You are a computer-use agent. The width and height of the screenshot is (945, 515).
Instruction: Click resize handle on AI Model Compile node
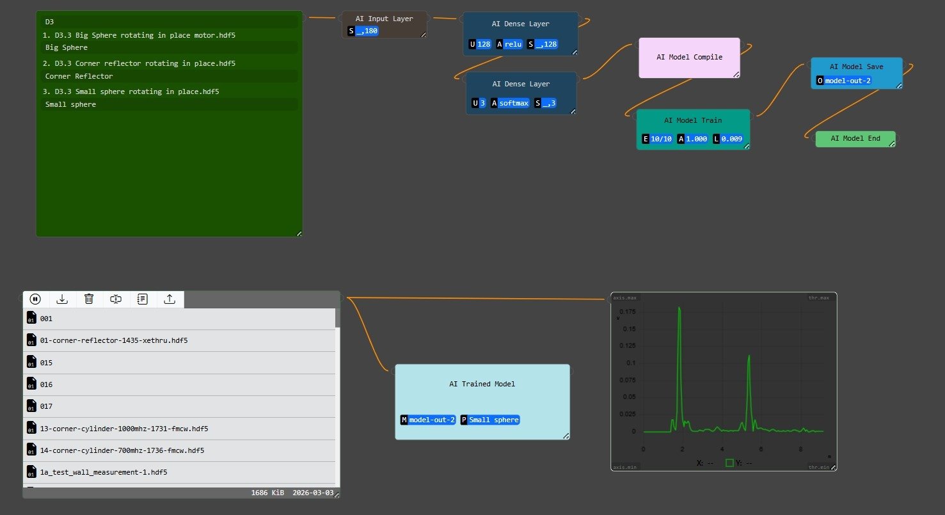coord(736,74)
